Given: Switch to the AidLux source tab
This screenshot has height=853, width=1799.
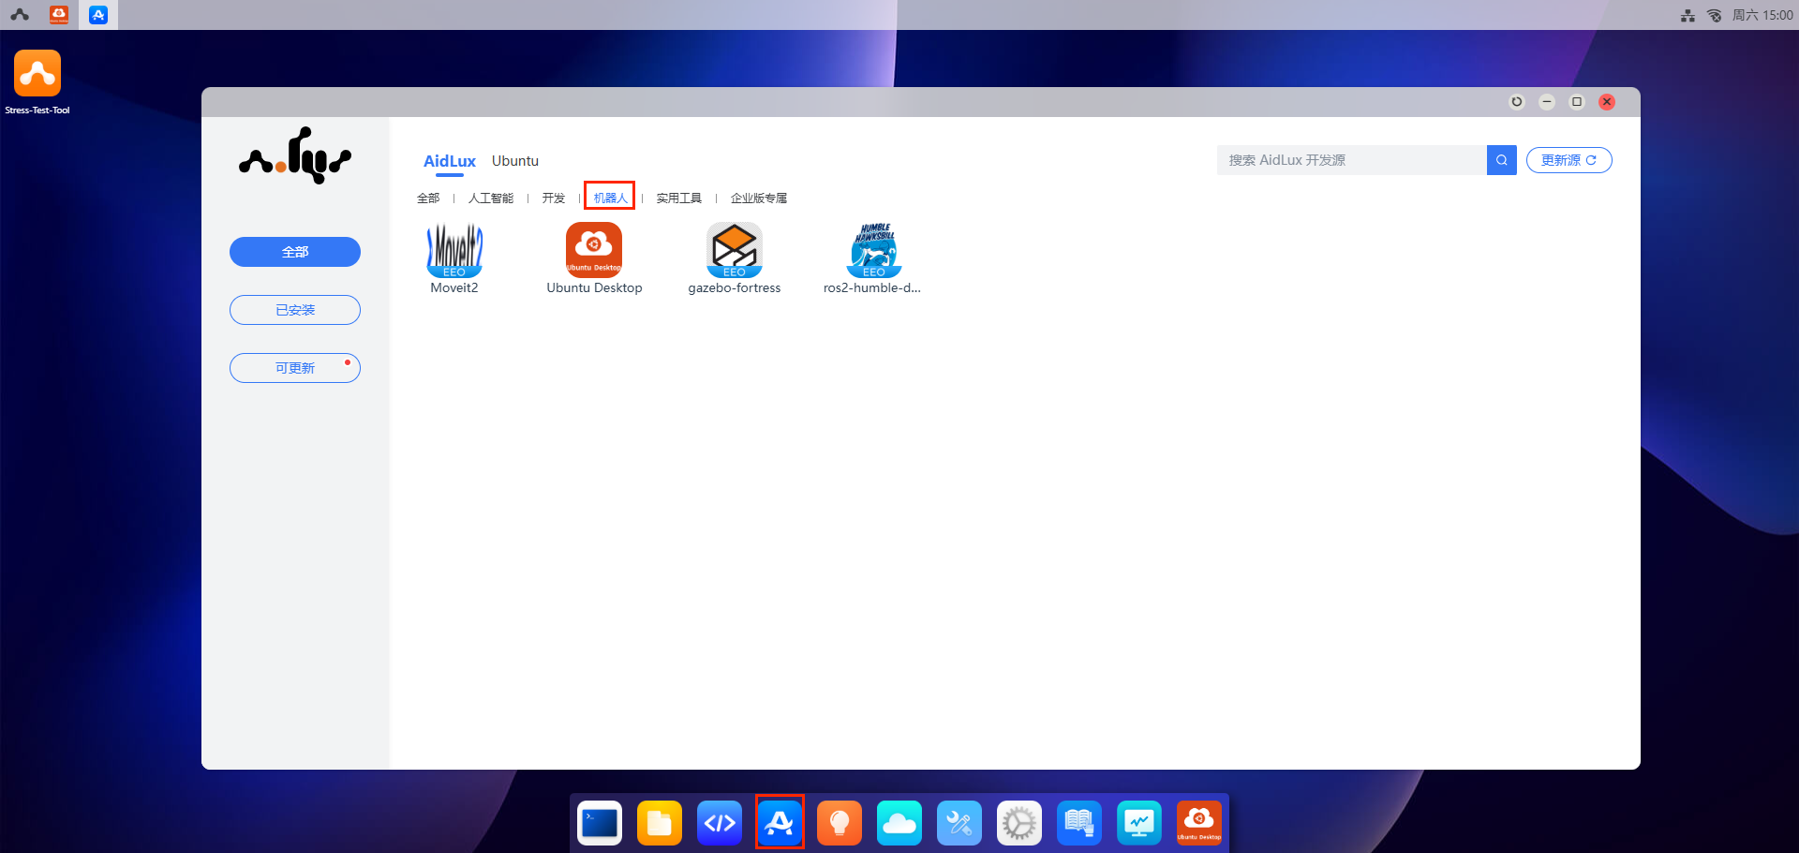Looking at the screenshot, I should [x=450, y=161].
